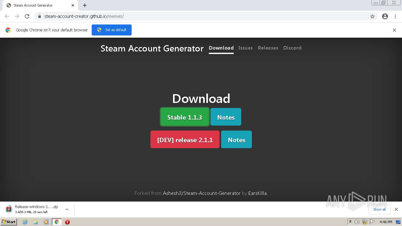The image size is (402, 226).
Task: Open the Ashesh3/Steam-Account-Generator link
Action: click(x=202, y=193)
